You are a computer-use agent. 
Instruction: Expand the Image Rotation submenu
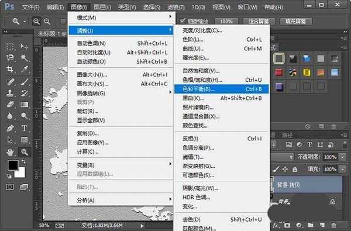121,93
